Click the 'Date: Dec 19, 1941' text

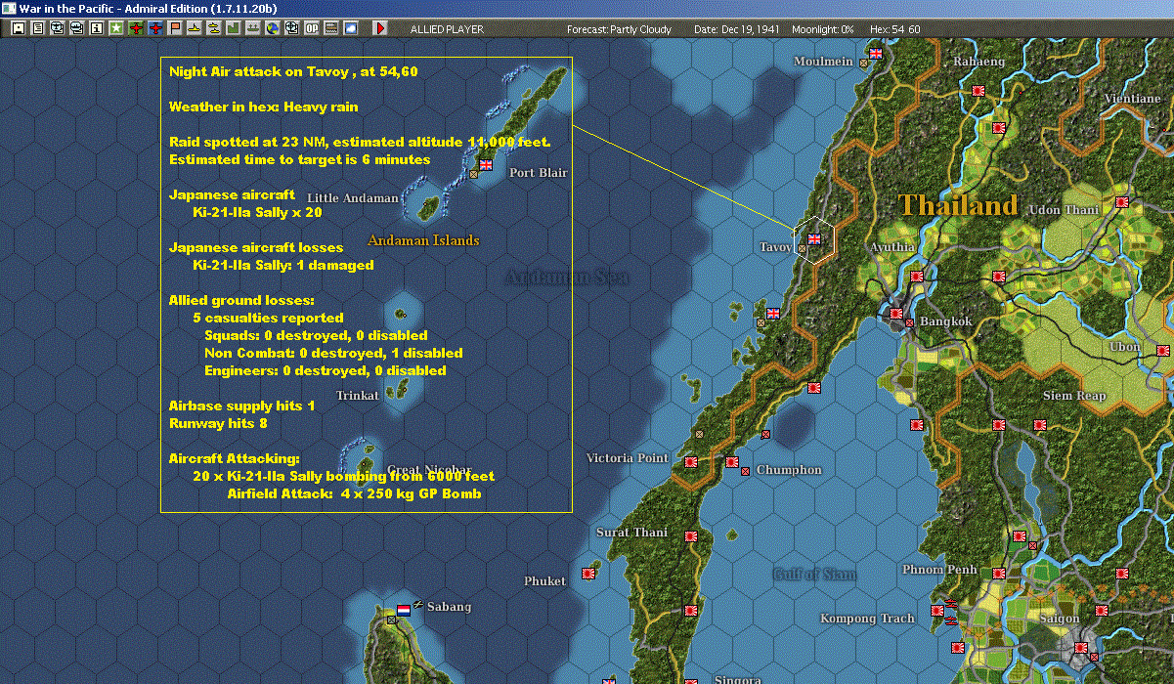coord(737,29)
